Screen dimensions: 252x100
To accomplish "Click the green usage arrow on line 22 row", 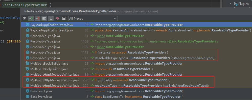I will [x=92, y=25].
